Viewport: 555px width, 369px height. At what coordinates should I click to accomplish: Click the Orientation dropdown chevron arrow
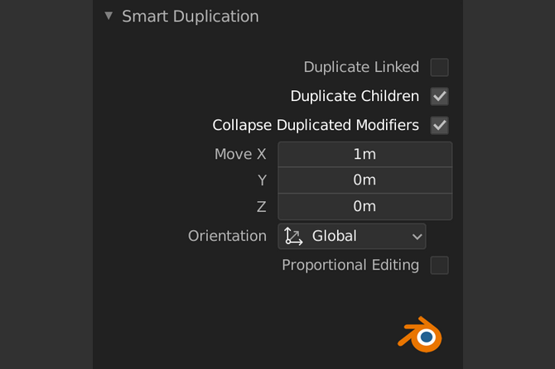pyautogui.click(x=416, y=237)
